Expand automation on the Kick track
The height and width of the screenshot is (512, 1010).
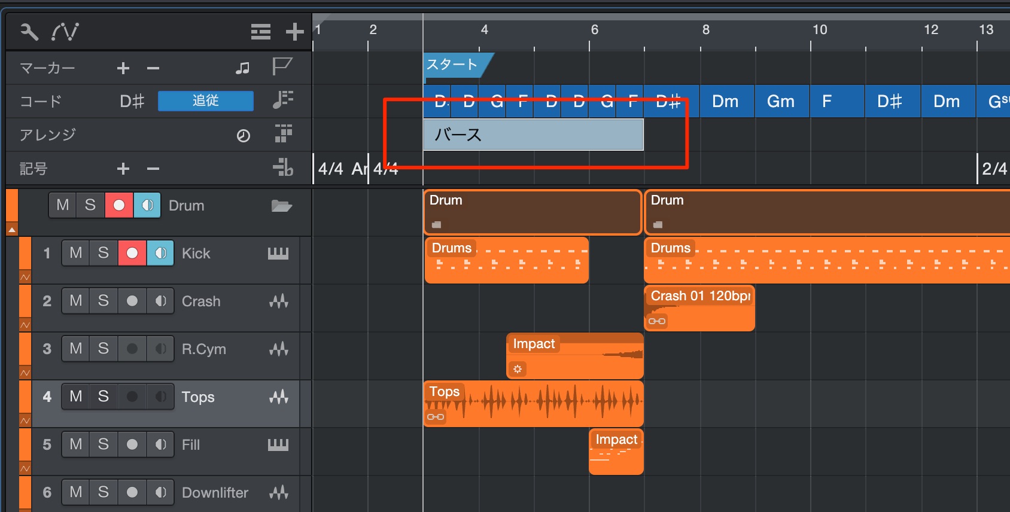coord(25,278)
